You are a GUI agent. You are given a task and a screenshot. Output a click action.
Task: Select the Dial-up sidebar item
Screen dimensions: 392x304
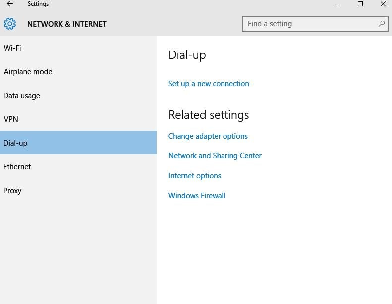click(78, 143)
